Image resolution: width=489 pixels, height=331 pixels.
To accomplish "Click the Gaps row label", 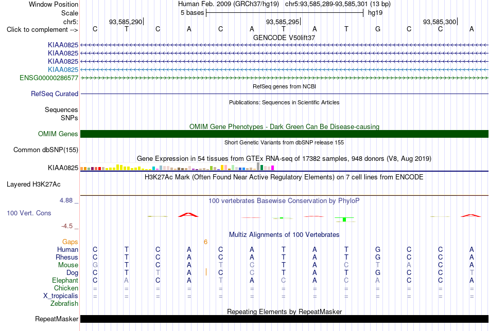I will tap(70, 242).
